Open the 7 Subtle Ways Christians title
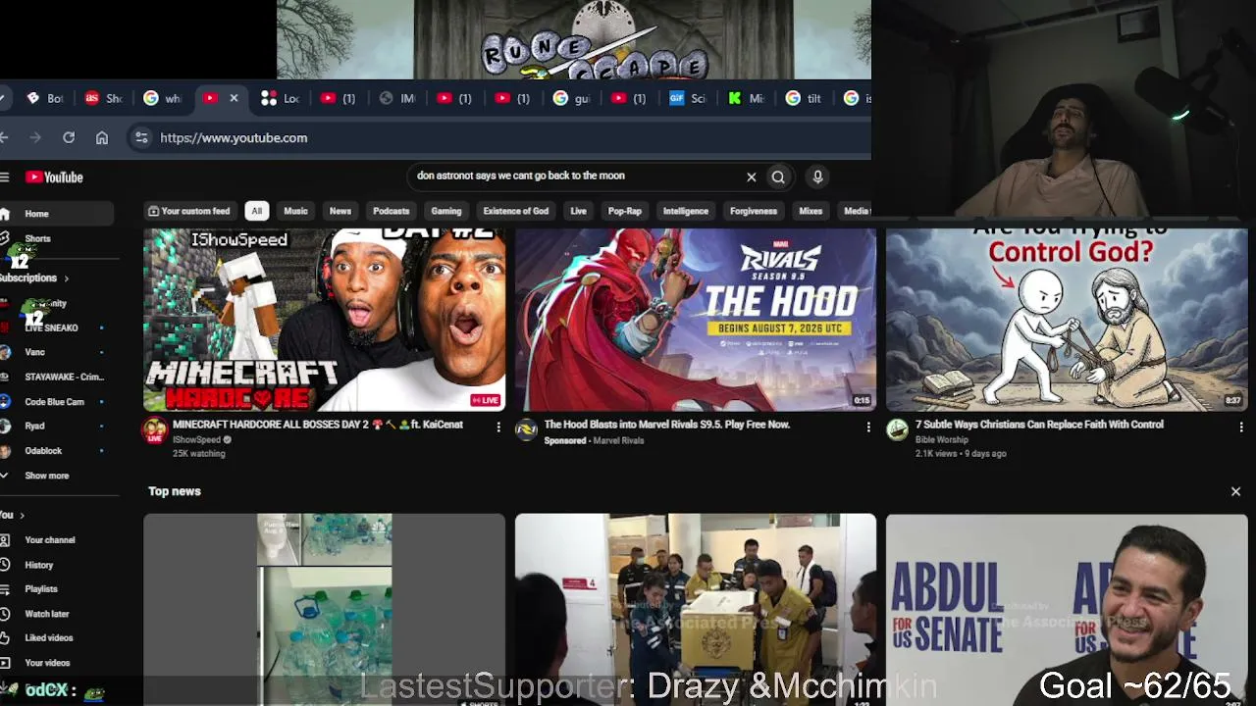Image resolution: width=1256 pixels, height=706 pixels. pos(1039,425)
